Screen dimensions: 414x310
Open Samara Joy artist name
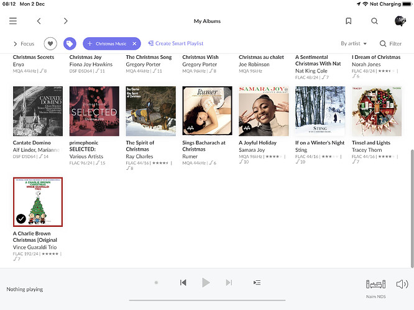coord(252,150)
